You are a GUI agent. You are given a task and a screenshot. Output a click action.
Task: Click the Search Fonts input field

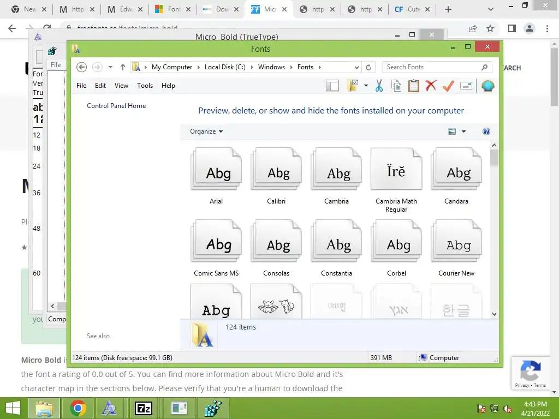click(x=437, y=67)
